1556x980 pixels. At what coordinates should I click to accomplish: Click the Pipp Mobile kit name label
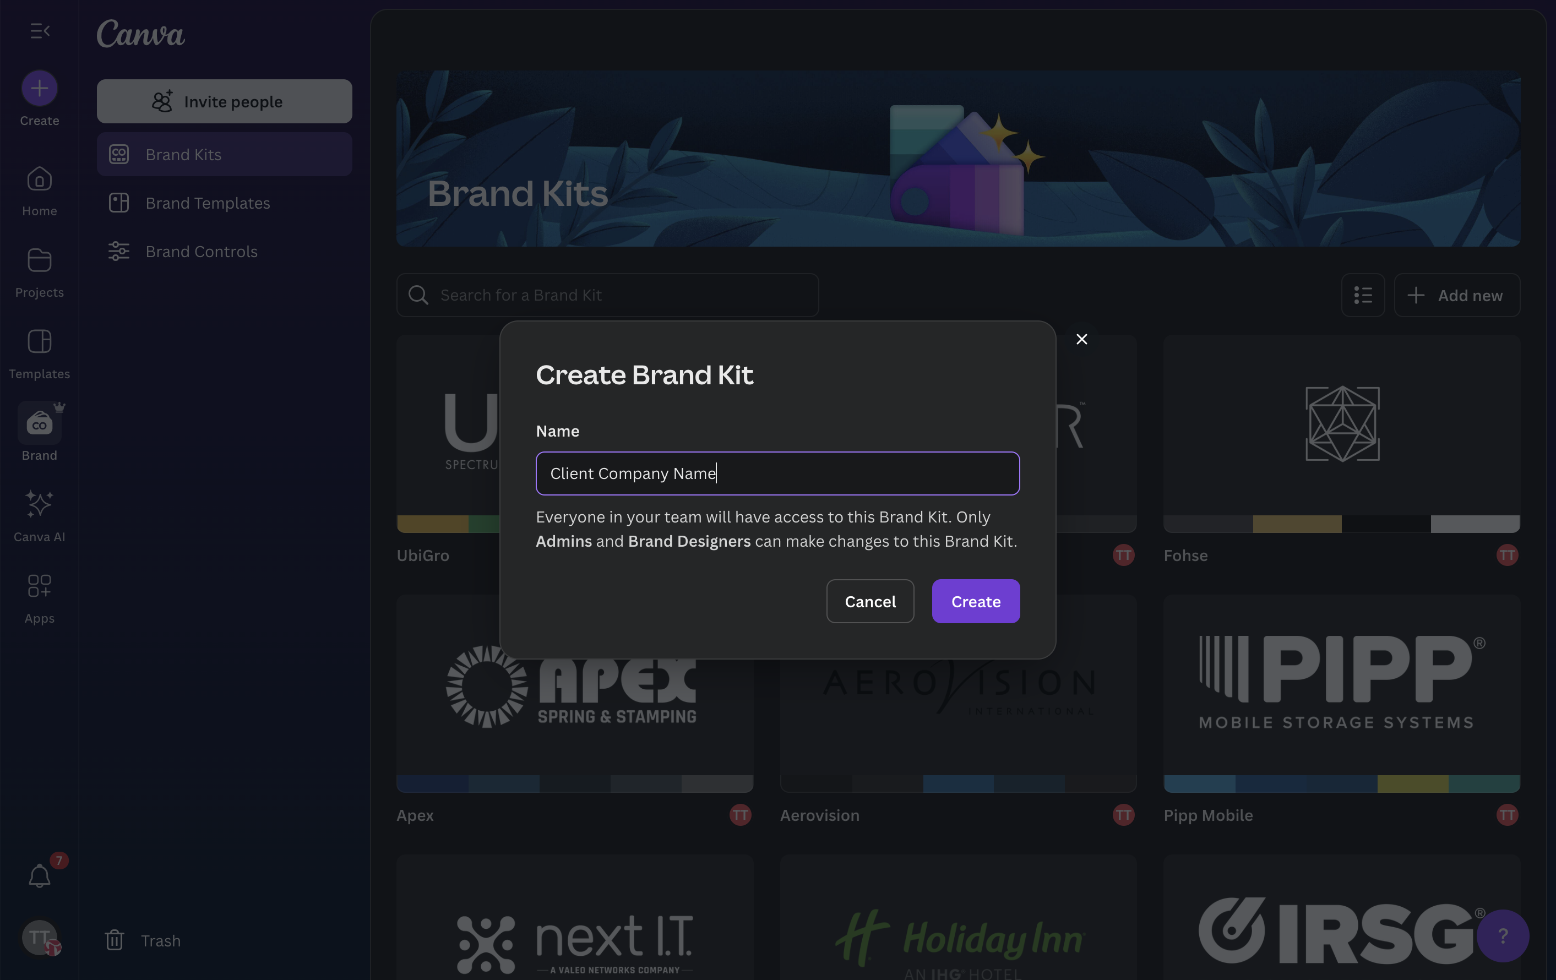pyautogui.click(x=1209, y=815)
